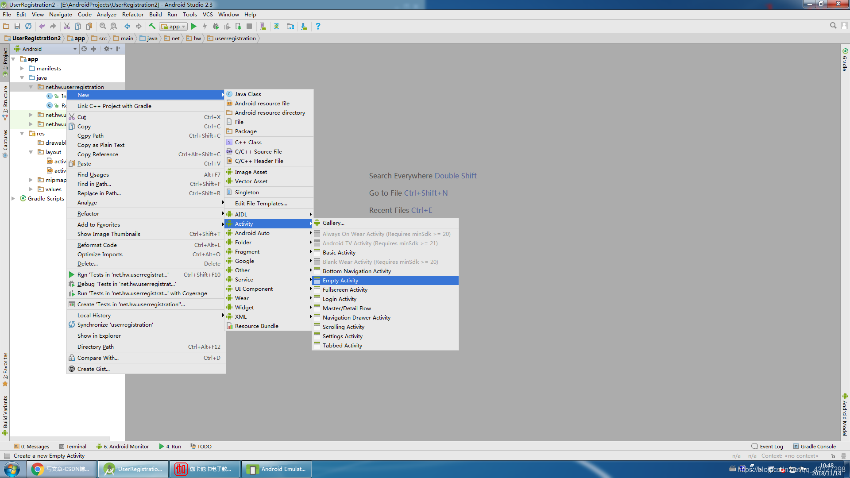Image resolution: width=850 pixels, height=478 pixels.
Task: Open the Event Log button
Action: (767, 446)
